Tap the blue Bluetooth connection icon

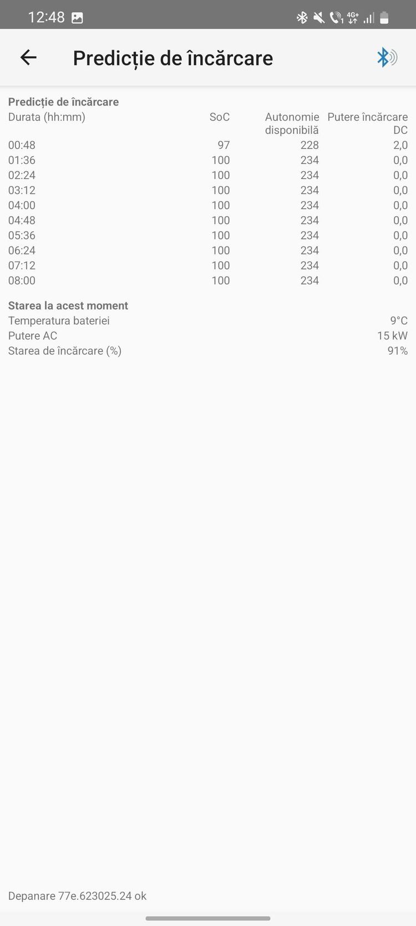386,57
